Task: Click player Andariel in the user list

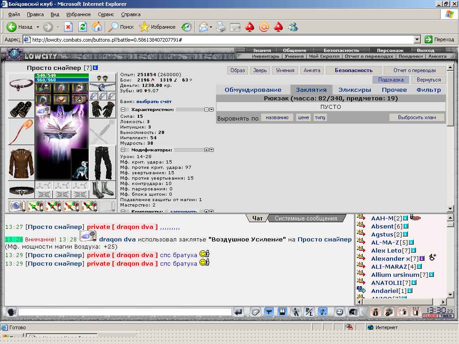Action: (x=385, y=291)
